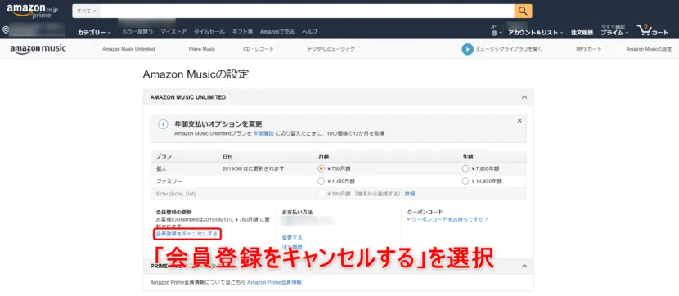Viewport: 679px width, 296px height.
Task: Open Amazon Musicの設定 nav link
Action: click(649, 49)
